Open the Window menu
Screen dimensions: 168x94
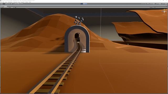(27, 2)
